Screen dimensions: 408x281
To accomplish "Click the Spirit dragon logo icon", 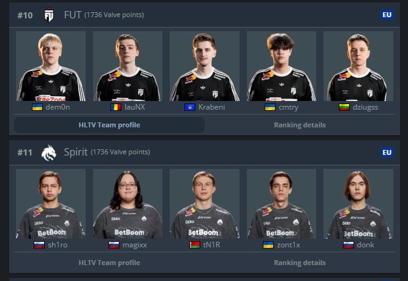I will (x=49, y=152).
